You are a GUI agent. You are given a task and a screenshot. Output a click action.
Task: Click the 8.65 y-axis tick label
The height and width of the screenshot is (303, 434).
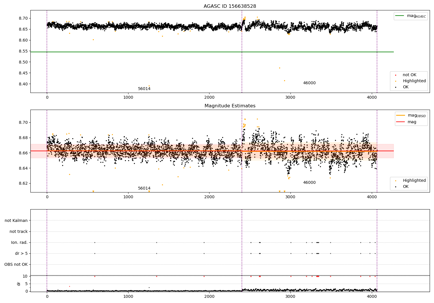(23, 29)
